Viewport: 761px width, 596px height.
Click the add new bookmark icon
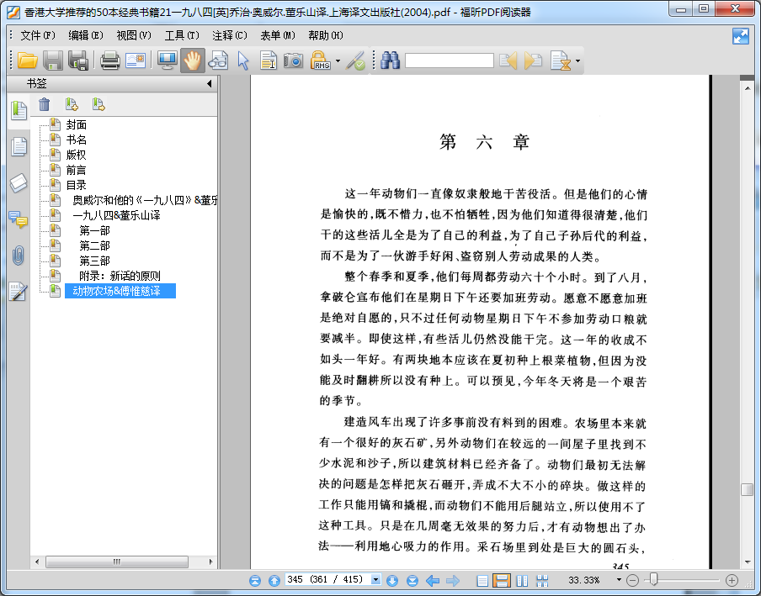pyautogui.click(x=72, y=104)
